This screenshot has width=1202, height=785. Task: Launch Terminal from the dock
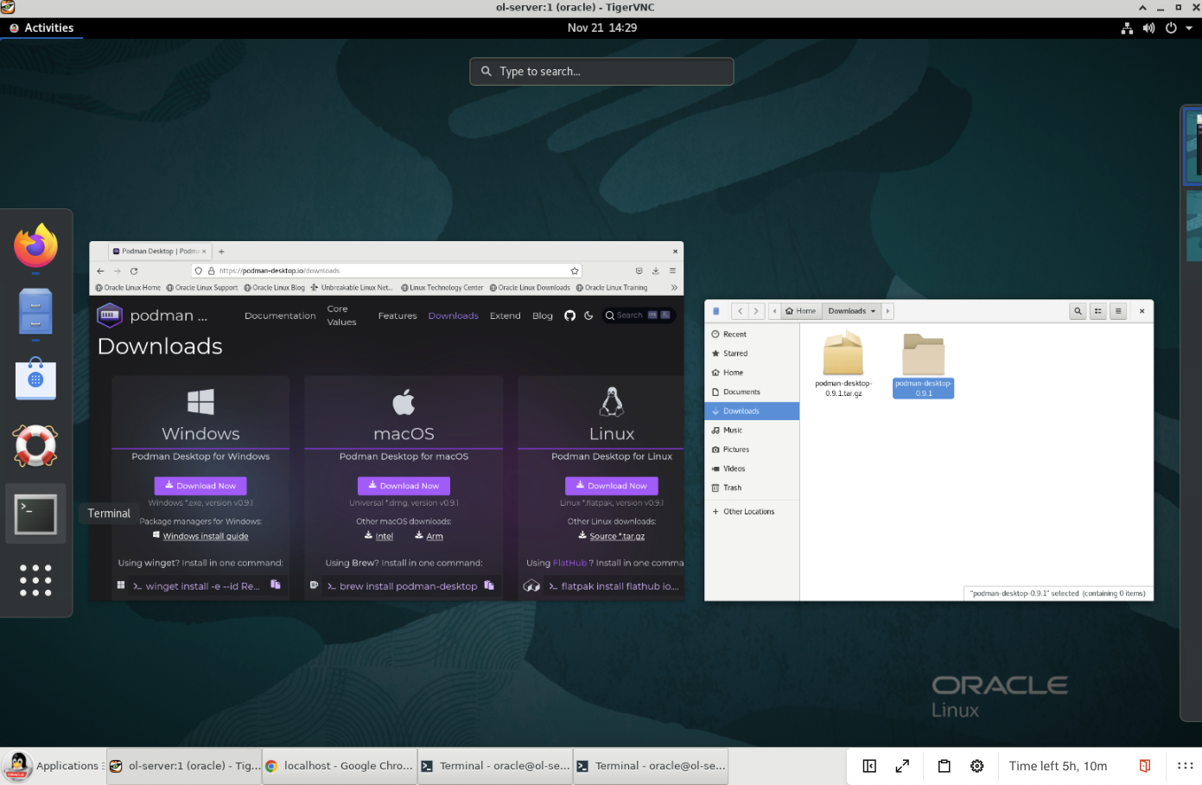tap(35, 514)
